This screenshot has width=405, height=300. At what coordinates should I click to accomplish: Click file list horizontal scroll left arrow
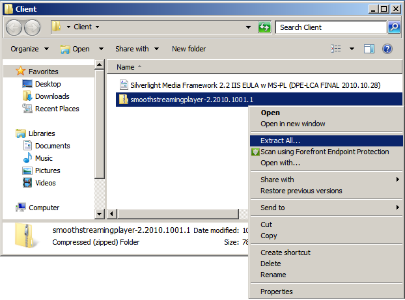tap(111, 214)
